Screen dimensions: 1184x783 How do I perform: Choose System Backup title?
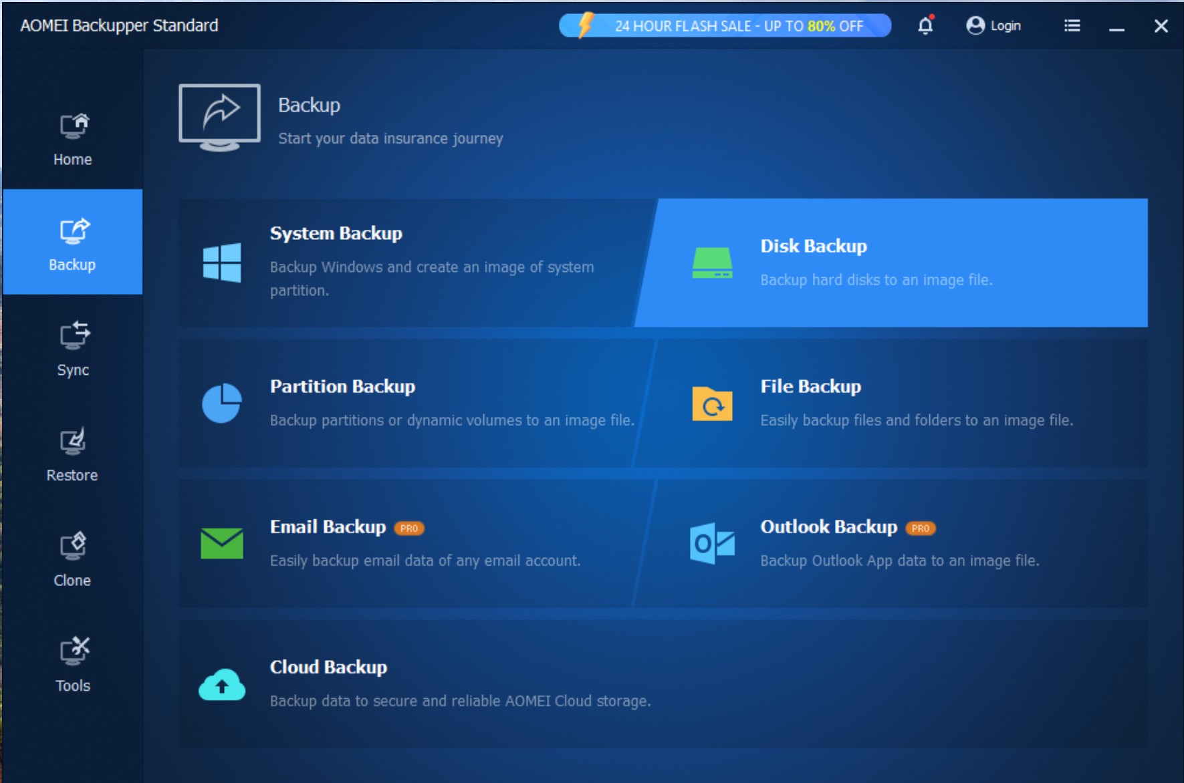click(336, 233)
